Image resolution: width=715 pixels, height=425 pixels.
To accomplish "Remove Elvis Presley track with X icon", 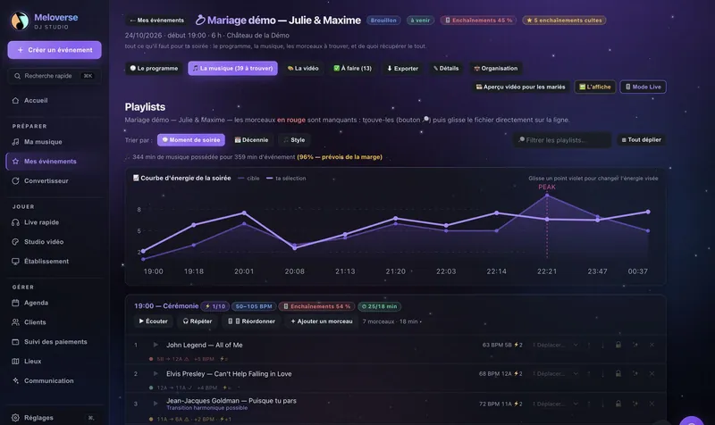I will [x=652, y=373].
